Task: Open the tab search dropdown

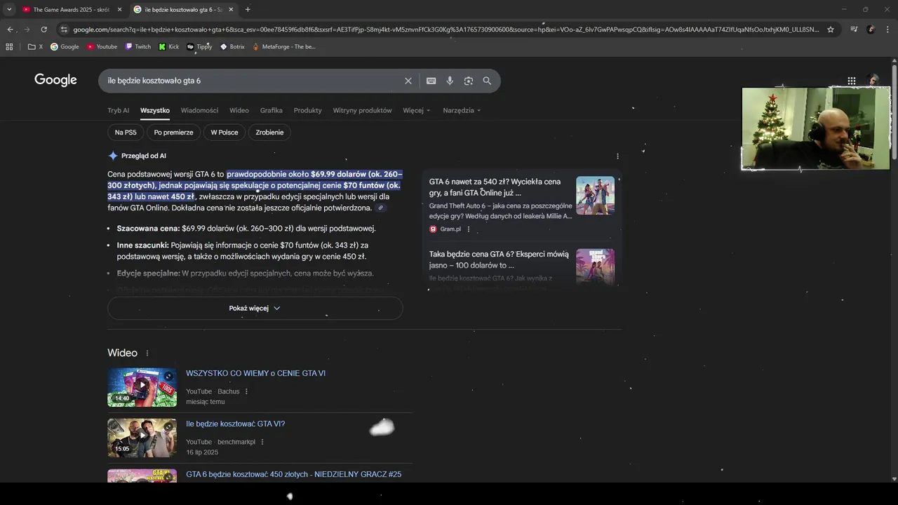Action: coord(9,9)
